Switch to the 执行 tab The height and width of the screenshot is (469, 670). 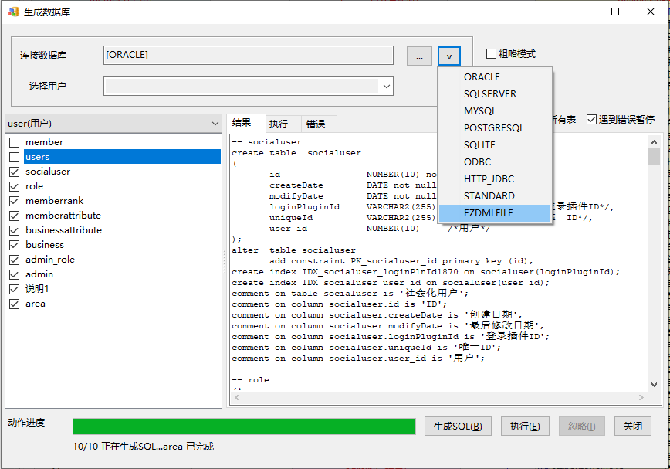tap(283, 124)
